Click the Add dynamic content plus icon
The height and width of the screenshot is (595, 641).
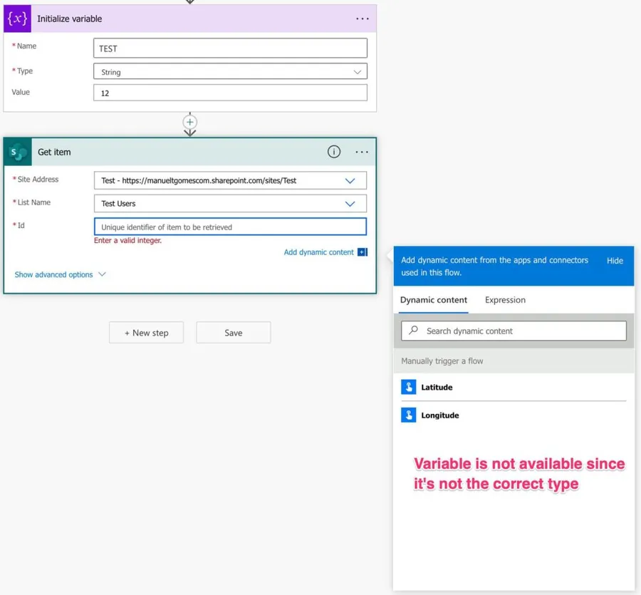click(362, 252)
